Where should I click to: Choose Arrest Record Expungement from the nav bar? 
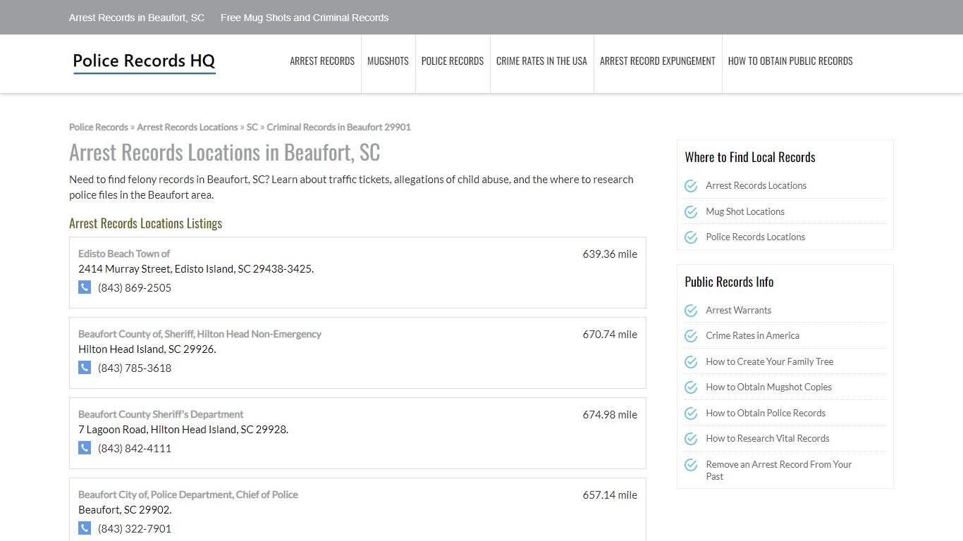tap(658, 61)
